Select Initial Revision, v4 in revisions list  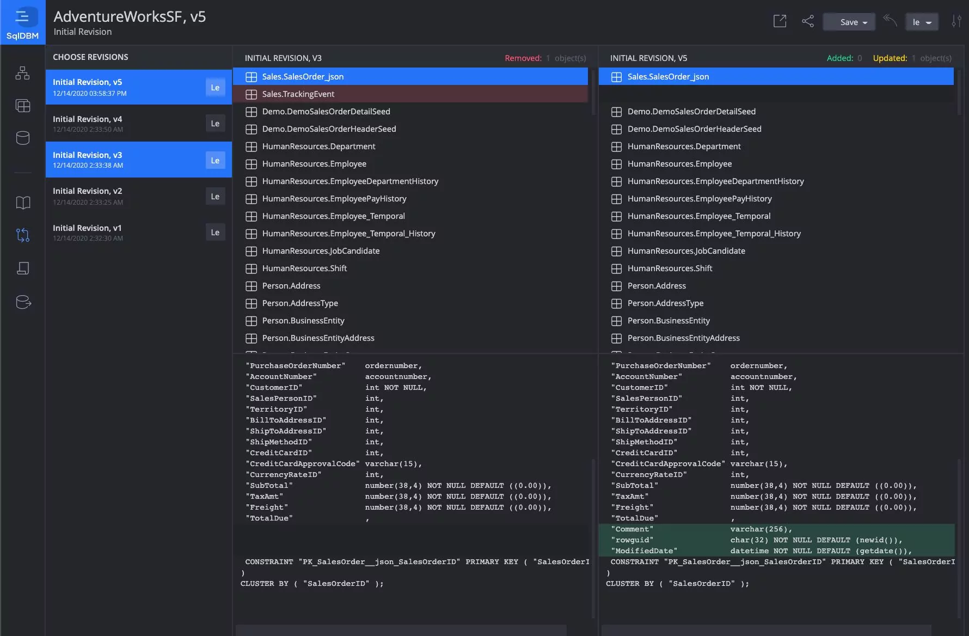[125, 124]
